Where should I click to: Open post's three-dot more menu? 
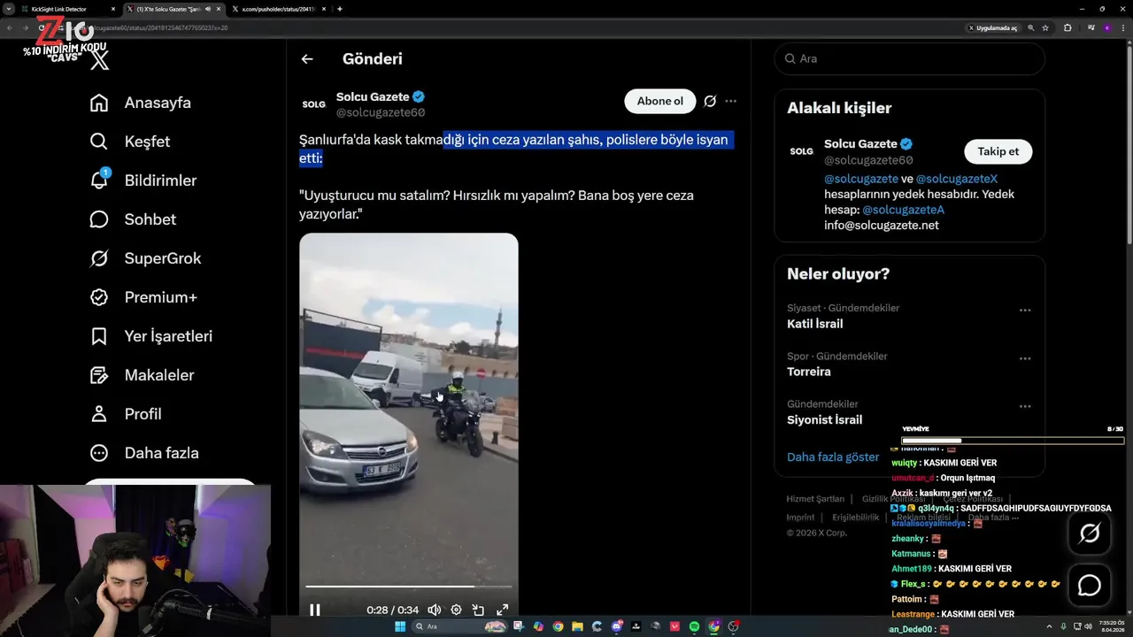730,101
